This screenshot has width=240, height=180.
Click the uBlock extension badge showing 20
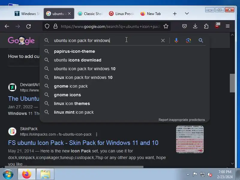(217, 25)
